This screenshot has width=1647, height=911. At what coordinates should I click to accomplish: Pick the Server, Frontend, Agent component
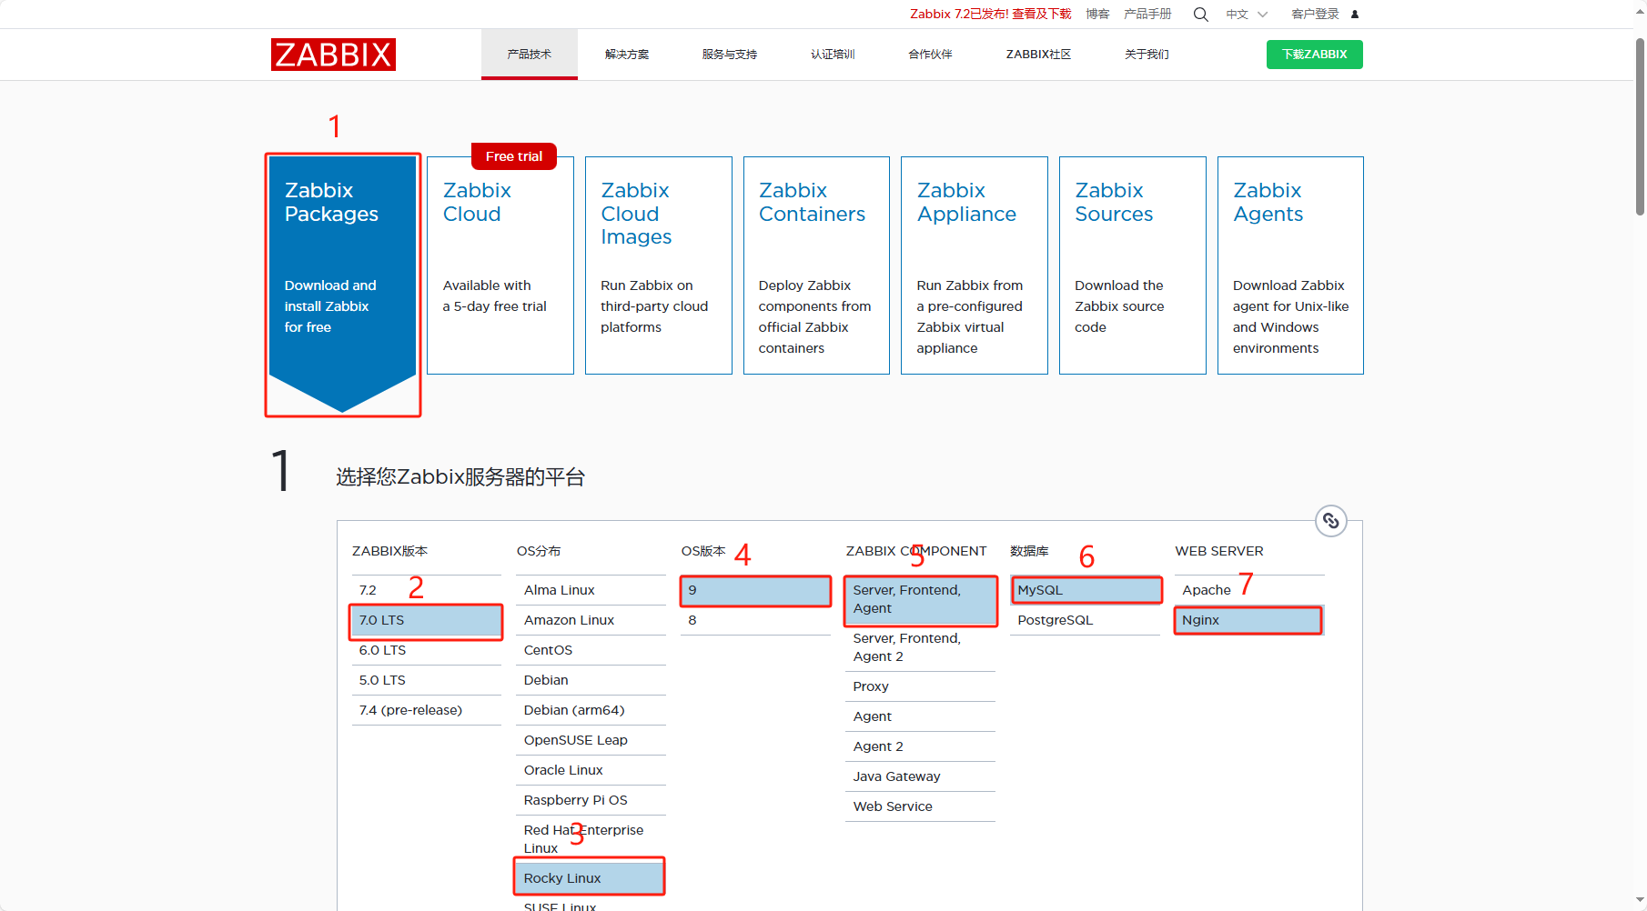pyautogui.click(x=921, y=599)
